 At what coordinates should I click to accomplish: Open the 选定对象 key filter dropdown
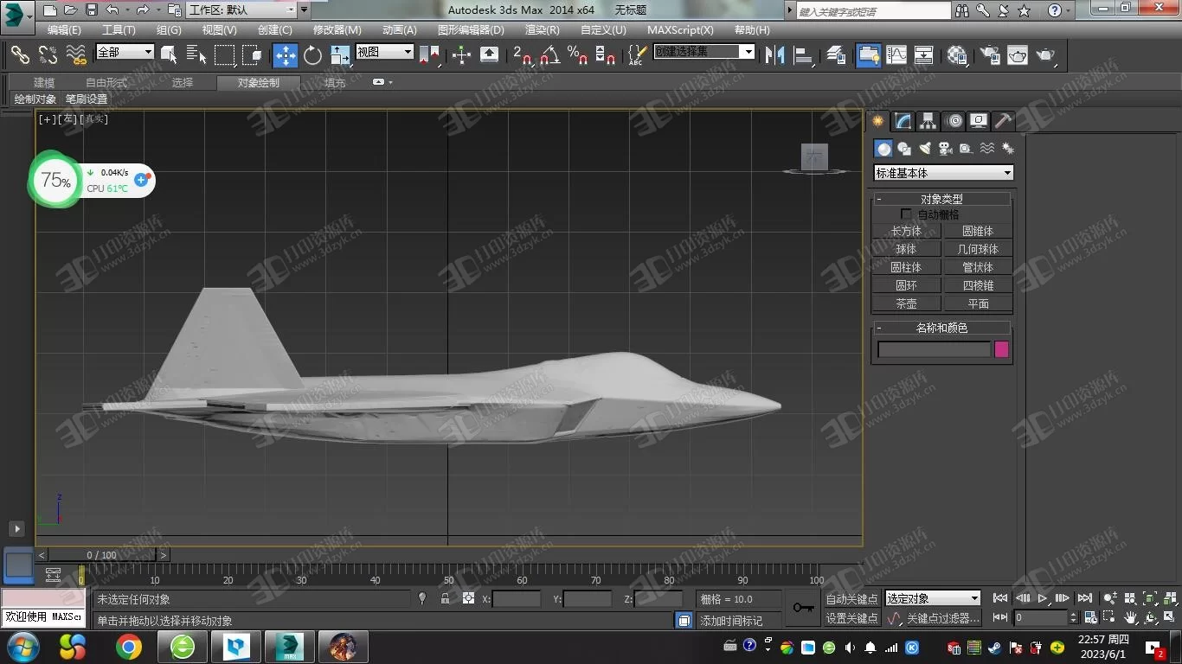tap(932, 598)
